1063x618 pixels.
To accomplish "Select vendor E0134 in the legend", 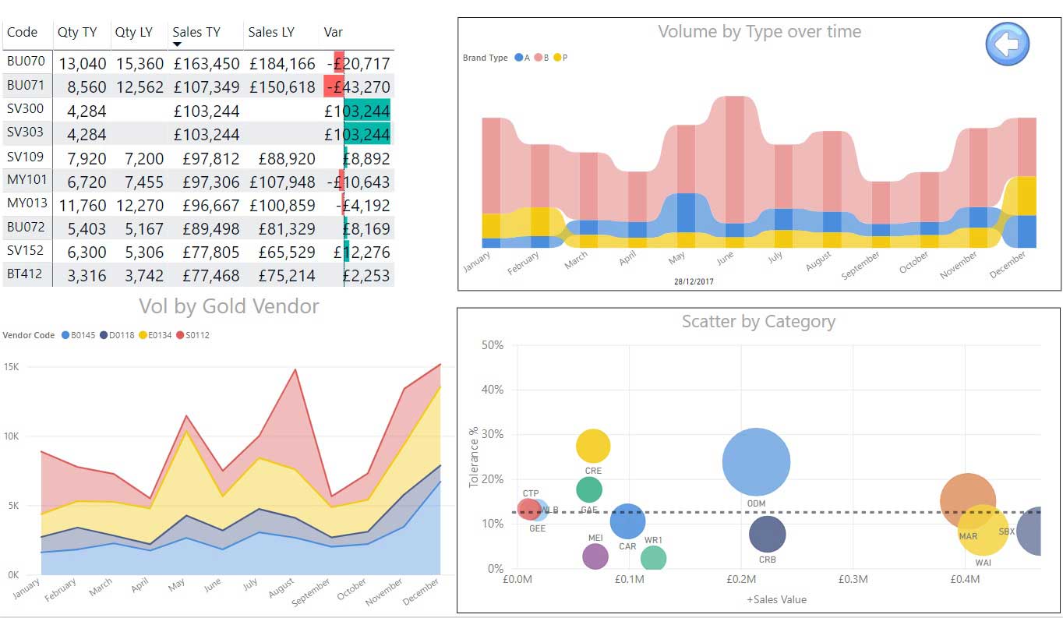I will pyautogui.click(x=143, y=335).
